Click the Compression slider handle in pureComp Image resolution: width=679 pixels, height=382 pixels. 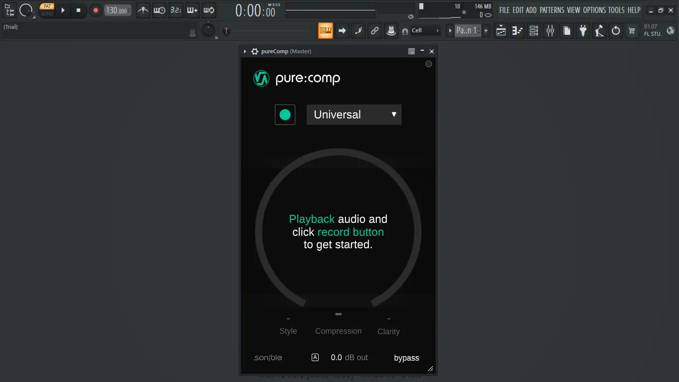tap(339, 314)
